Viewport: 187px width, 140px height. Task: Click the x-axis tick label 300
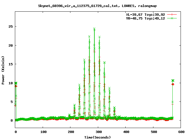pyautogui.click(x=99, y=132)
